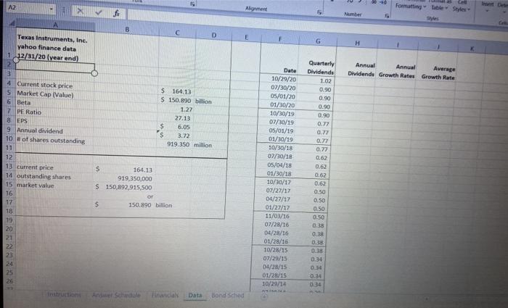Switch to the Financials sheet tab

click(165, 295)
